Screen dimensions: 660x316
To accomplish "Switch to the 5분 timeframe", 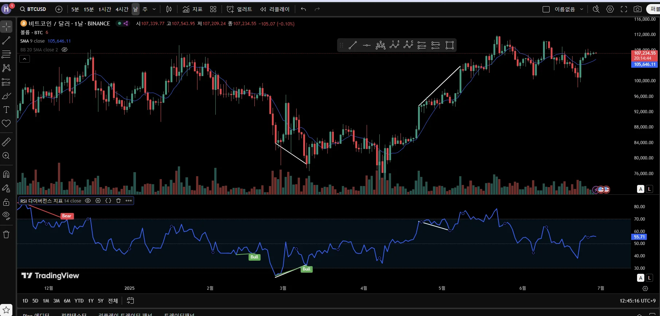I will point(75,9).
